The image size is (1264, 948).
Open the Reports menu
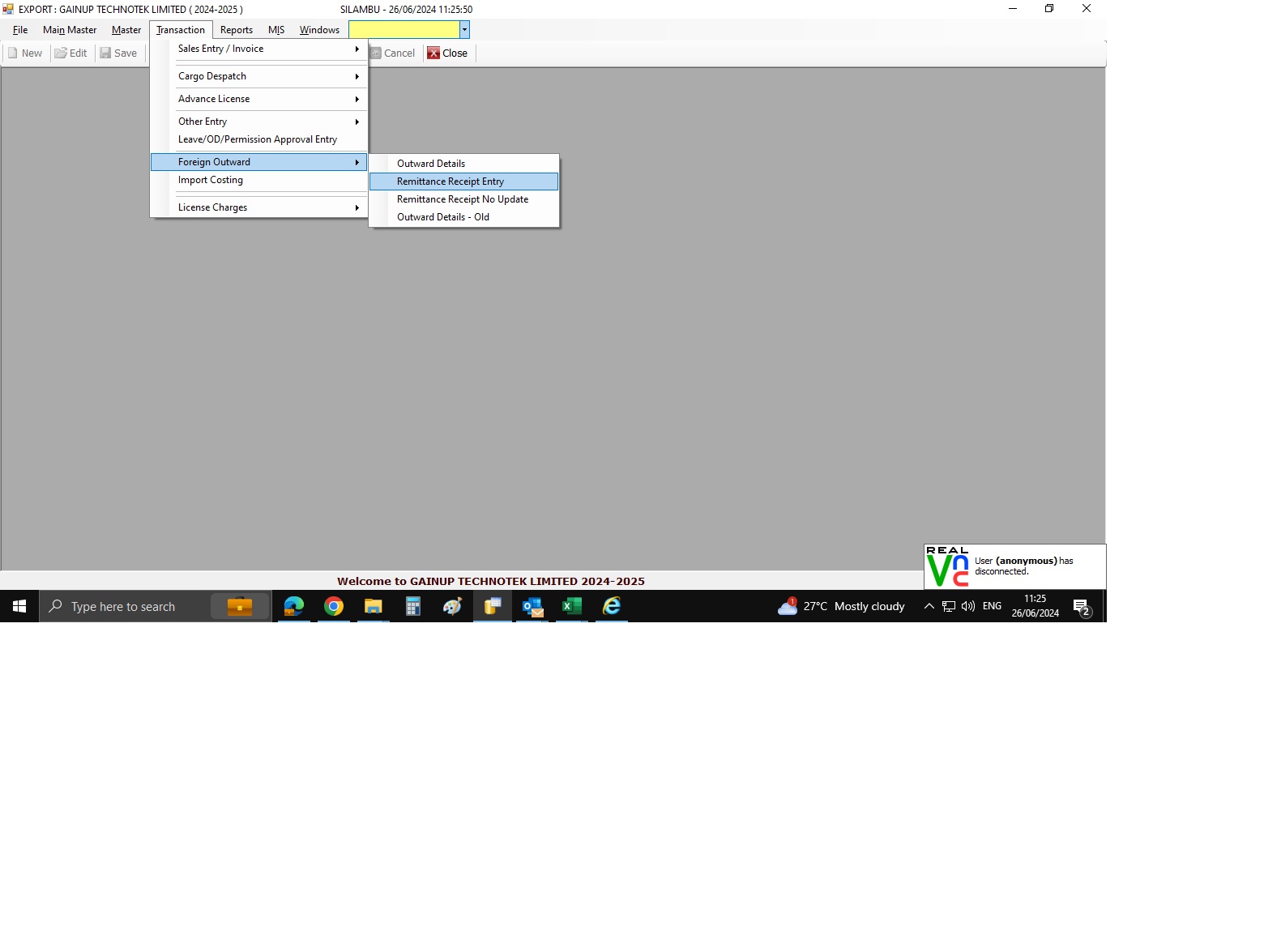(x=237, y=30)
